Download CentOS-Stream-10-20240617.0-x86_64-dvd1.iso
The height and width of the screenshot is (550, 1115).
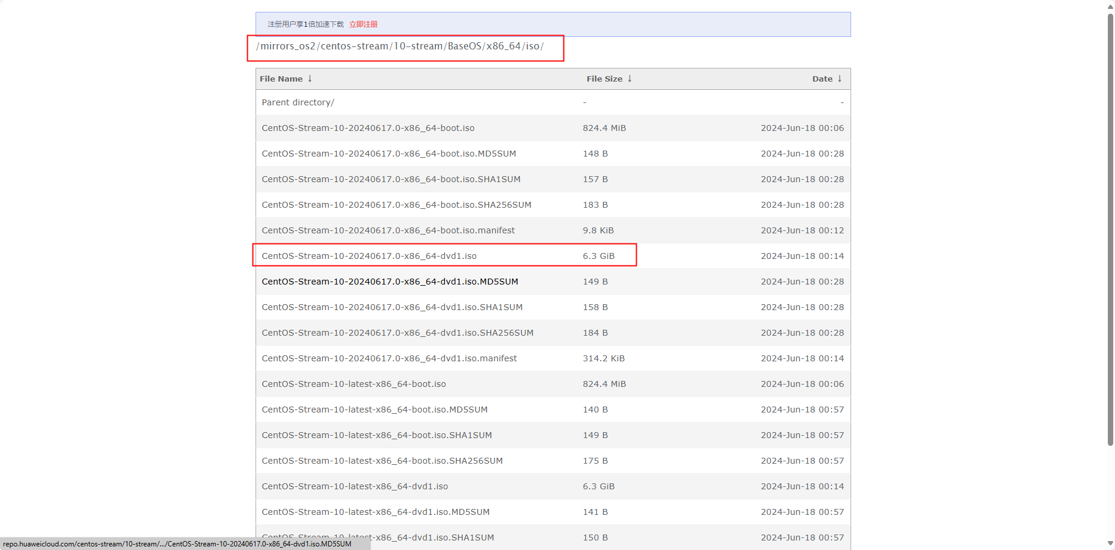369,256
